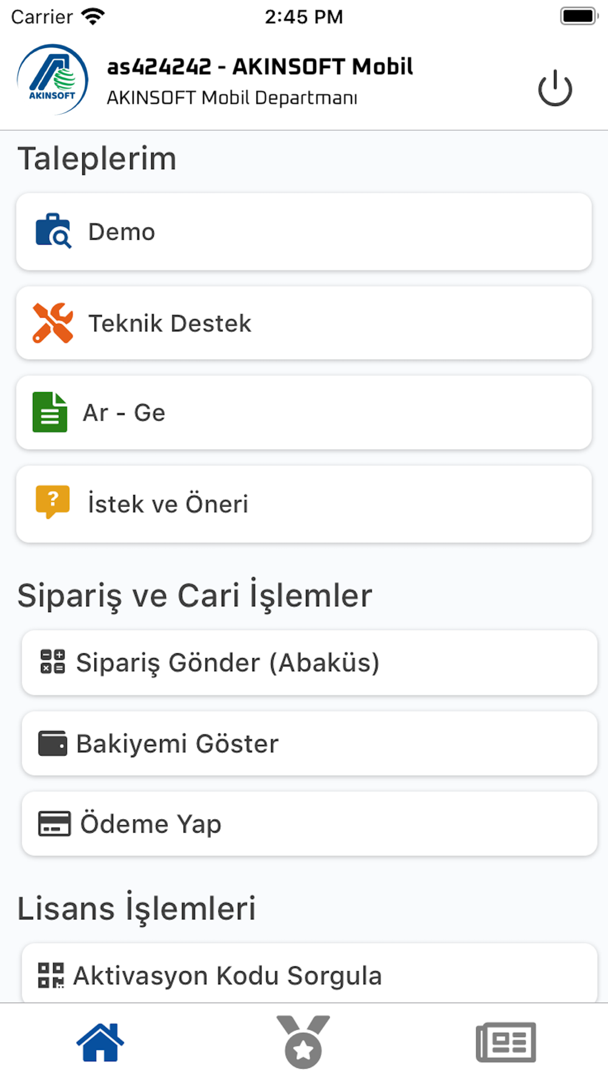Click the Demo briefcase search icon
Viewport: 608px width, 1082px height.
(54, 231)
